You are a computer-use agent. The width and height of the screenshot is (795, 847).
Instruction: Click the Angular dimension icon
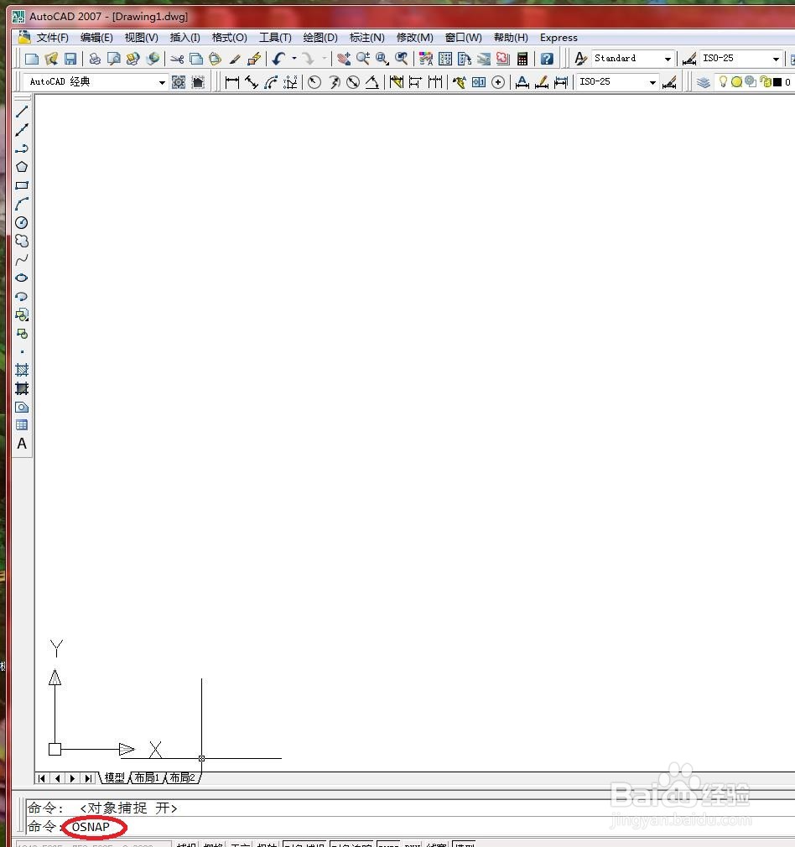click(372, 82)
